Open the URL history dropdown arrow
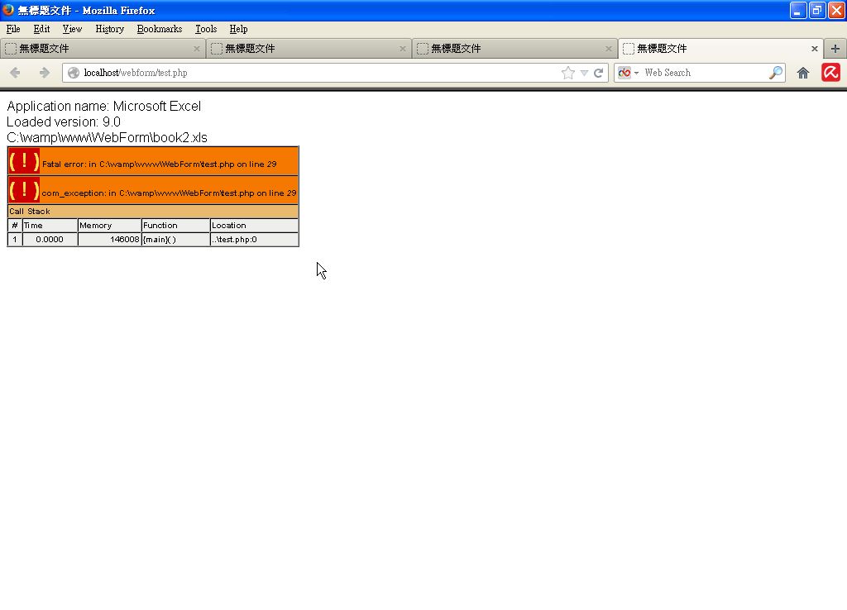847x610 pixels. [584, 73]
